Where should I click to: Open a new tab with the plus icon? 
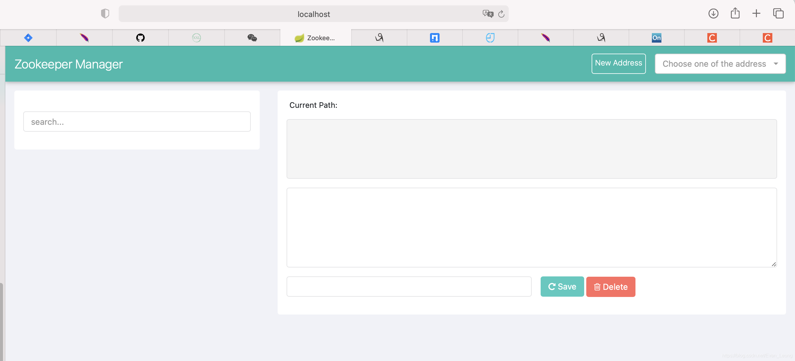pyautogui.click(x=756, y=14)
